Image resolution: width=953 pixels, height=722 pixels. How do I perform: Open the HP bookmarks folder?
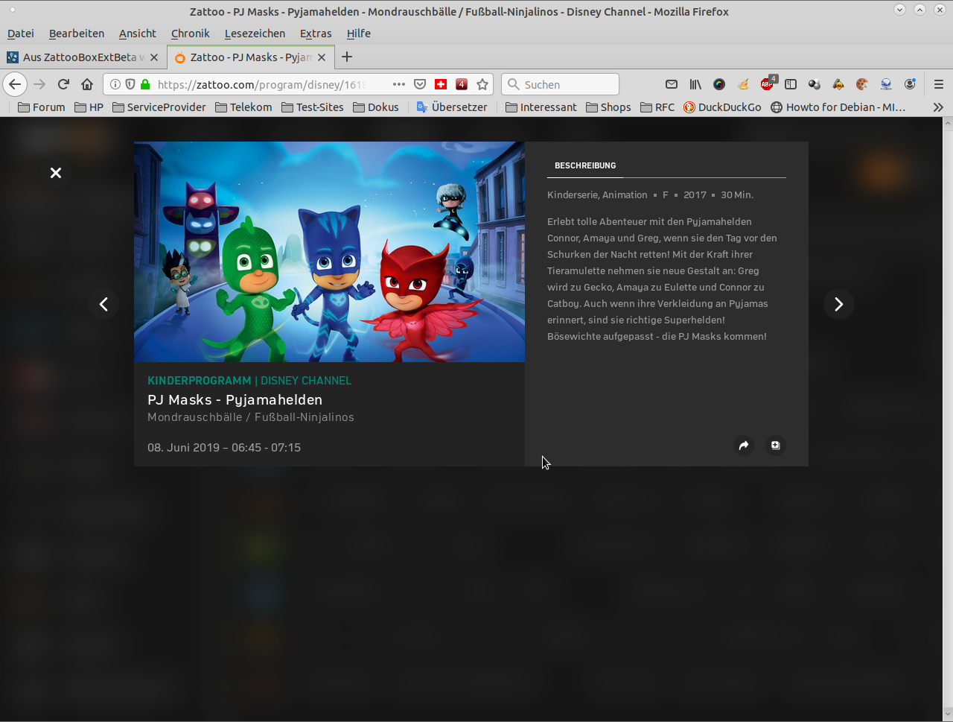89,107
